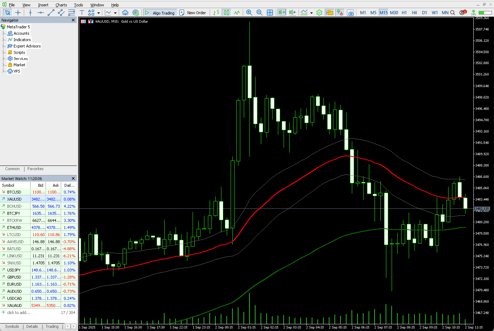Toggle Algo Trading on
Viewport: 494px width, 331px height.
coord(160,12)
